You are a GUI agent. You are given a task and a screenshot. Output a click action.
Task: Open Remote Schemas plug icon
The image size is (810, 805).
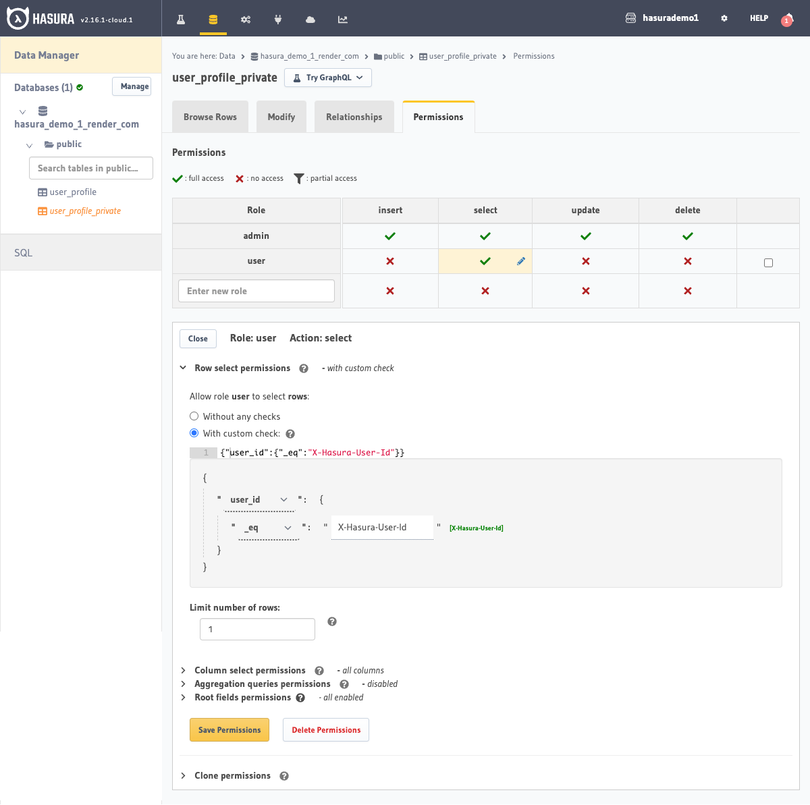click(278, 20)
